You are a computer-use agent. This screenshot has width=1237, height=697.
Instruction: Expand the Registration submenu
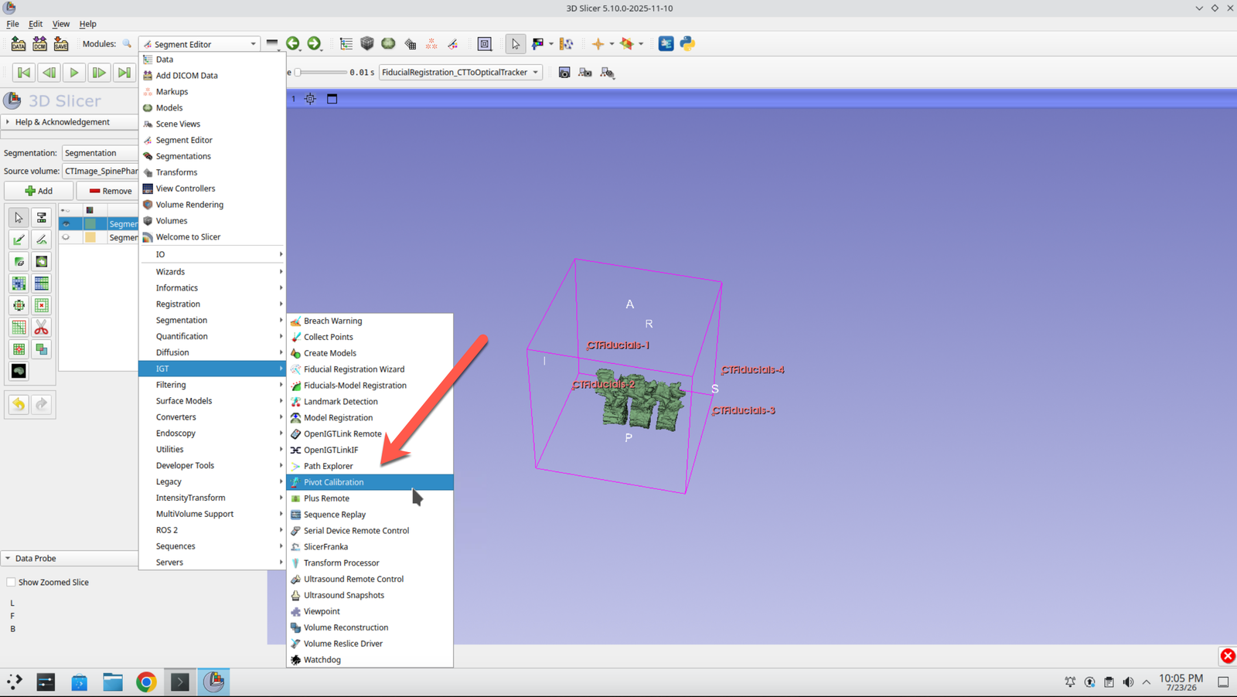point(212,304)
